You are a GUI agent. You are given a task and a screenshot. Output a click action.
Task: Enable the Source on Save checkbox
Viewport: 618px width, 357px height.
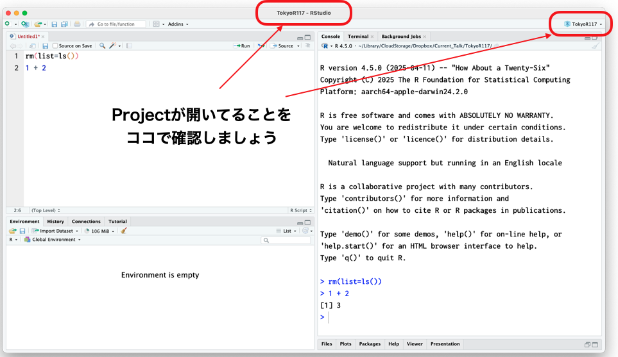(x=55, y=46)
